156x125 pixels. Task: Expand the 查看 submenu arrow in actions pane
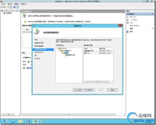(x=153, y=29)
